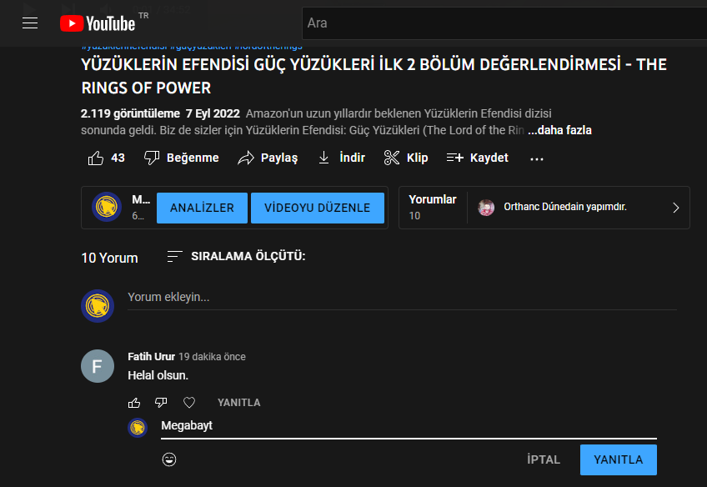Like Fatih Urur's comment
707x487 pixels.
[134, 403]
